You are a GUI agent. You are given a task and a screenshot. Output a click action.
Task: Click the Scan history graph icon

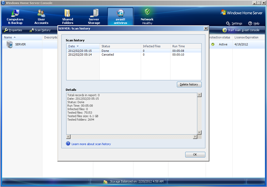pyautogui.click(x=32, y=30)
